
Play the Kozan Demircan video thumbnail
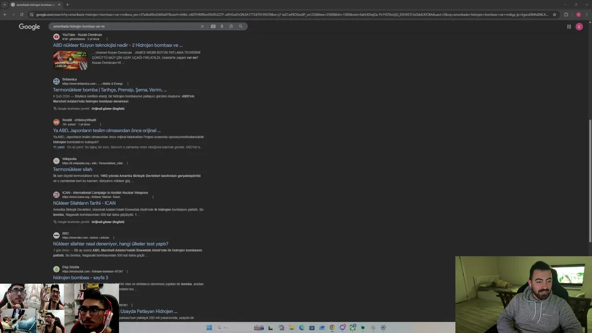click(x=70, y=60)
